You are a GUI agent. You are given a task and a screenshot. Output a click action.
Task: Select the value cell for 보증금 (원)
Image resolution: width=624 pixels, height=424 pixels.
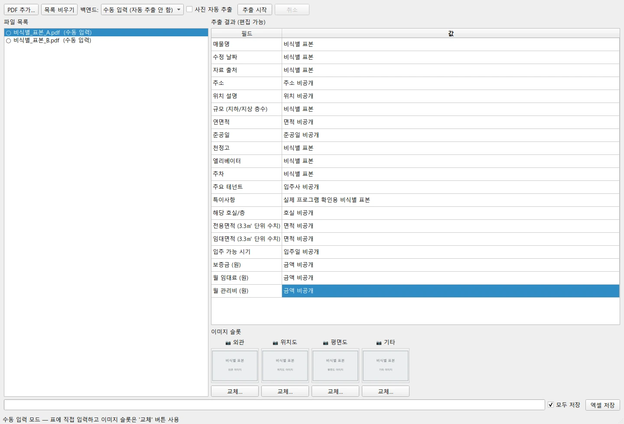tap(451, 265)
